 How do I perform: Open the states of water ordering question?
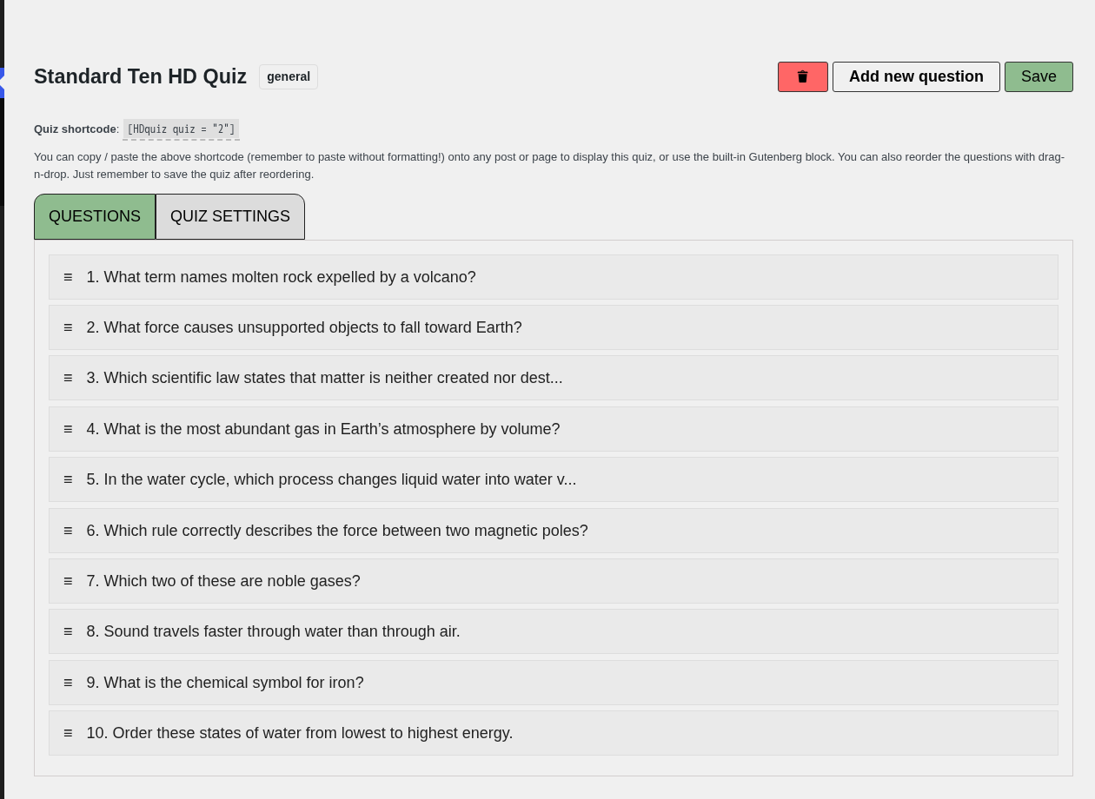tap(554, 733)
